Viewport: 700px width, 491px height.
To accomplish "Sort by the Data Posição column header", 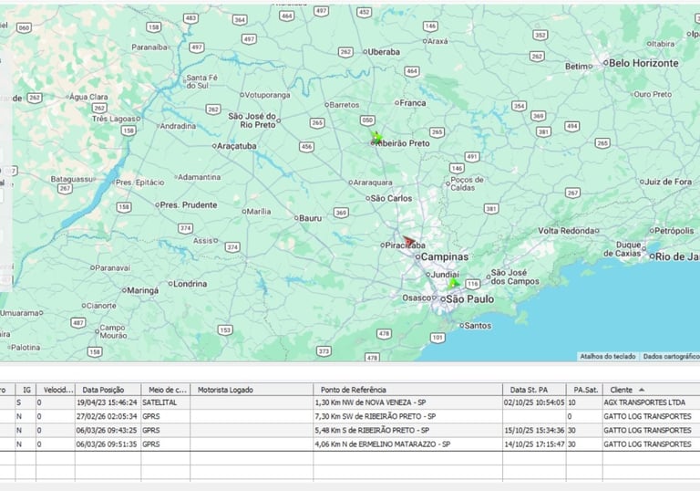I will [x=108, y=390].
